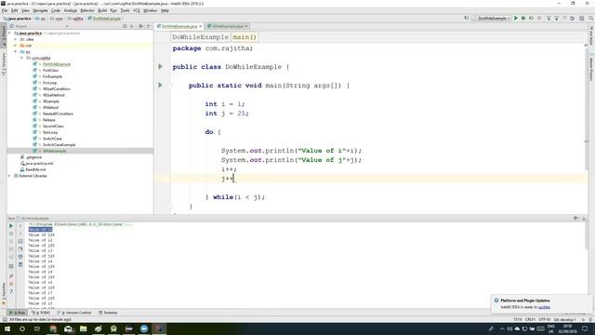Open Run panel help question-mark icon
This screenshot has height=335, width=595.
(11, 291)
